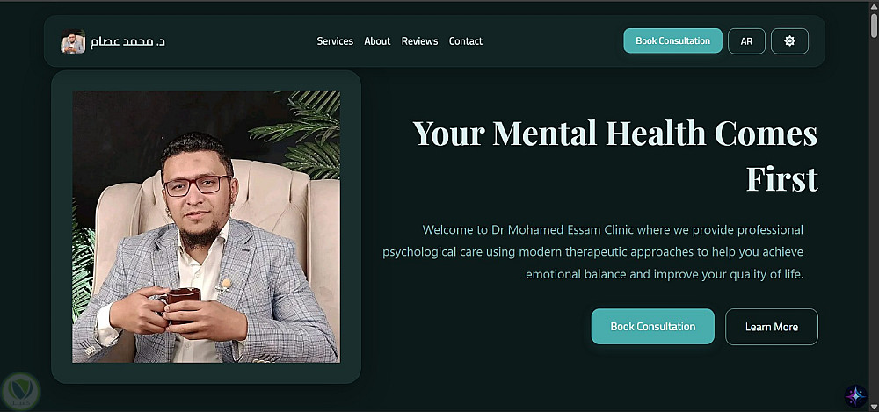Screen dimensions: 879x412
Task: Click the 'Your Mental Health Comes First' heading
Action: (615, 155)
